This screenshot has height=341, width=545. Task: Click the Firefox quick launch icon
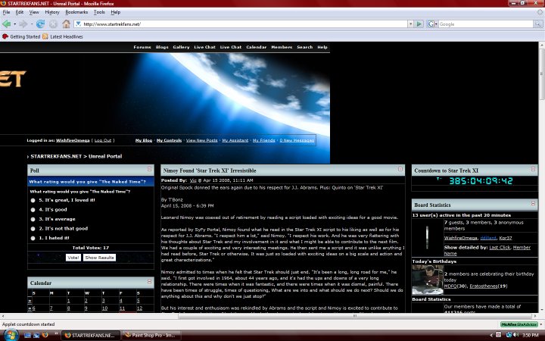tap(45, 335)
